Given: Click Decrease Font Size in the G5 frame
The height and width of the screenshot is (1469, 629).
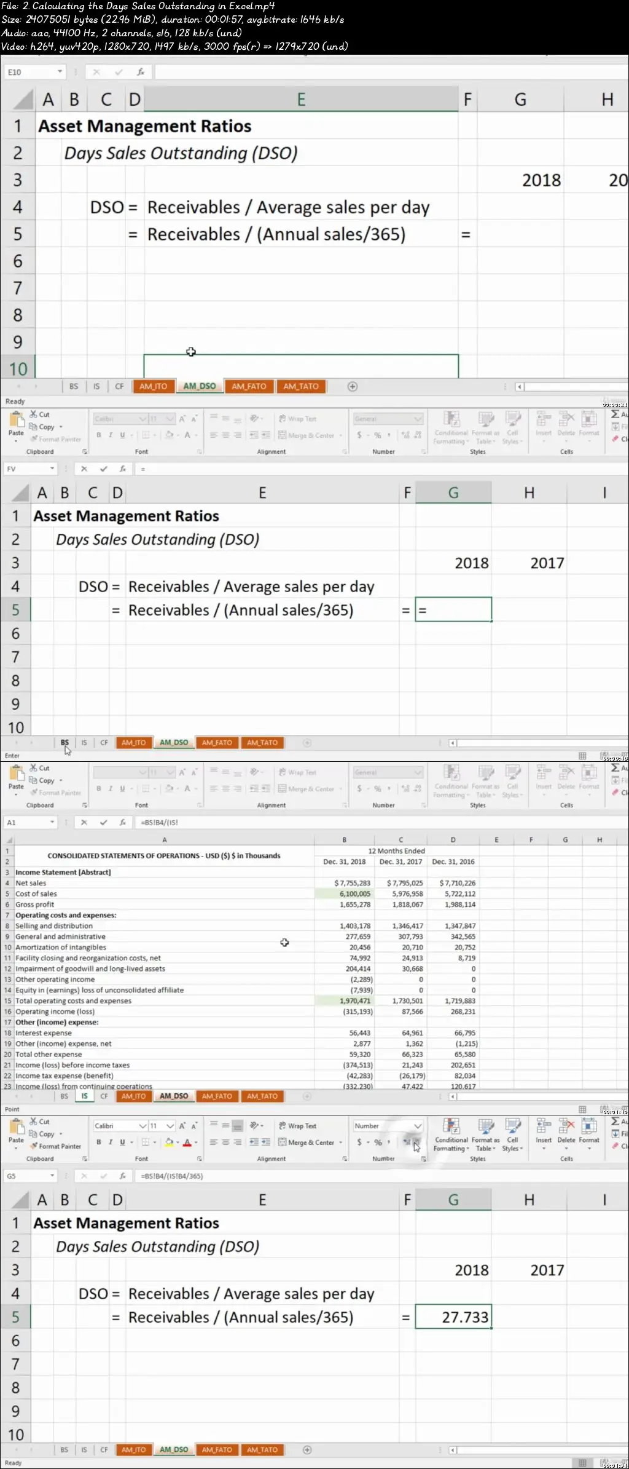Looking at the screenshot, I should click(x=194, y=1126).
